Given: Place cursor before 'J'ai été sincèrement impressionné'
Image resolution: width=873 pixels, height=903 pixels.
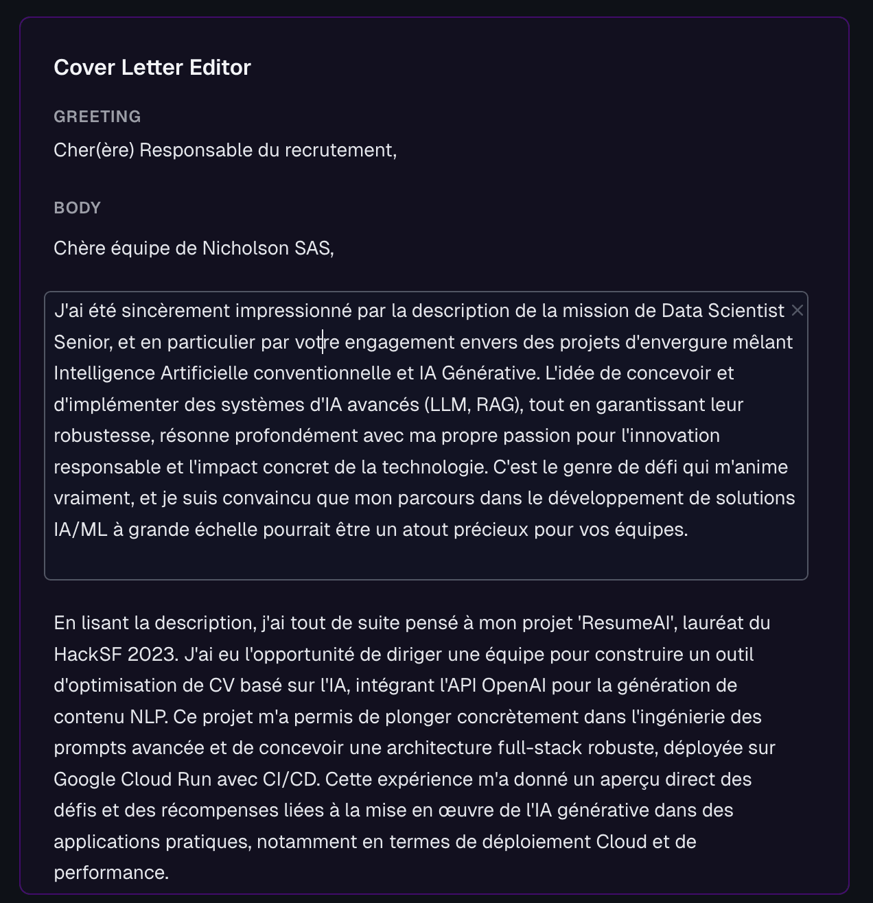Looking at the screenshot, I should pyautogui.click(x=56, y=309).
